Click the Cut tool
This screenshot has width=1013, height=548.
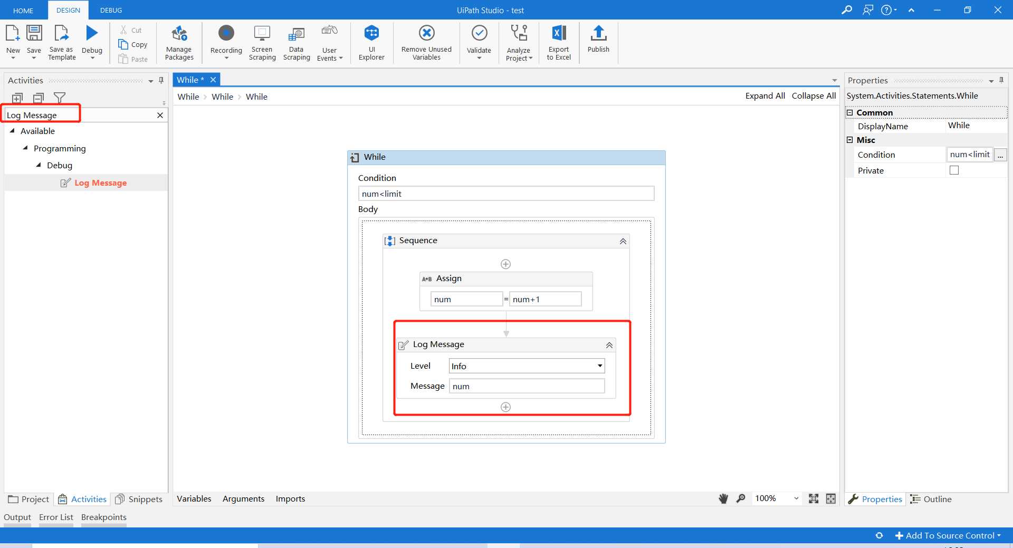130,30
